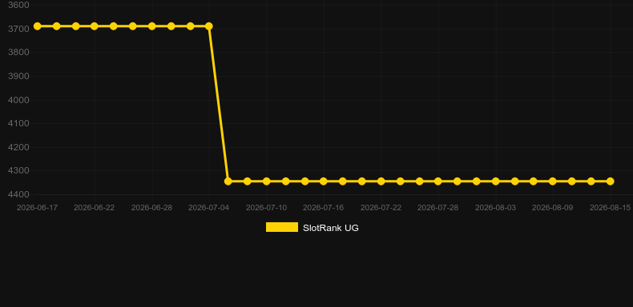Click the 4100 y-axis label
The width and height of the screenshot is (633, 307).
point(18,123)
